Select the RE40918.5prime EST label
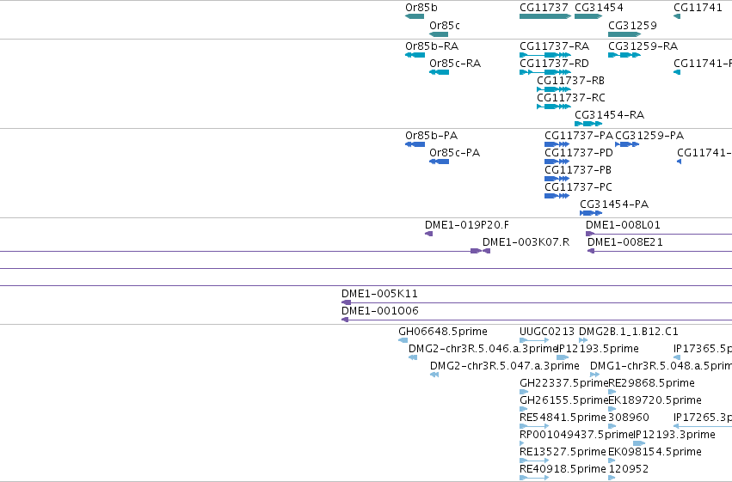This screenshot has width=732, height=482. pyautogui.click(x=563, y=469)
